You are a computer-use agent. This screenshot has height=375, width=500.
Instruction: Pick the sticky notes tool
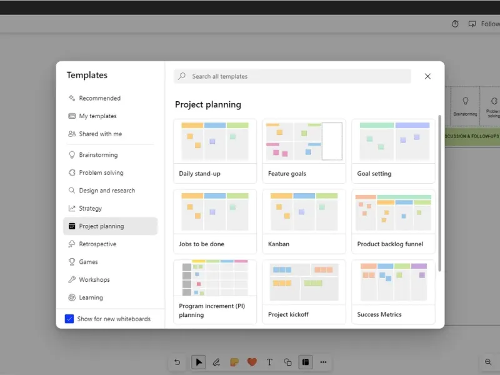[234, 362]
